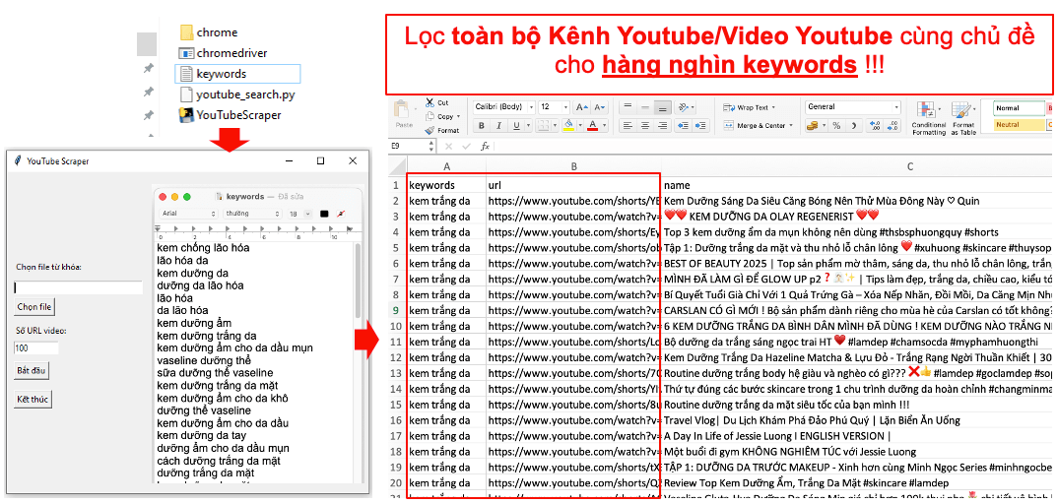Click the black text color swatch in keywords editor
The image size is (1058, 504).
[x=324, y=214]
